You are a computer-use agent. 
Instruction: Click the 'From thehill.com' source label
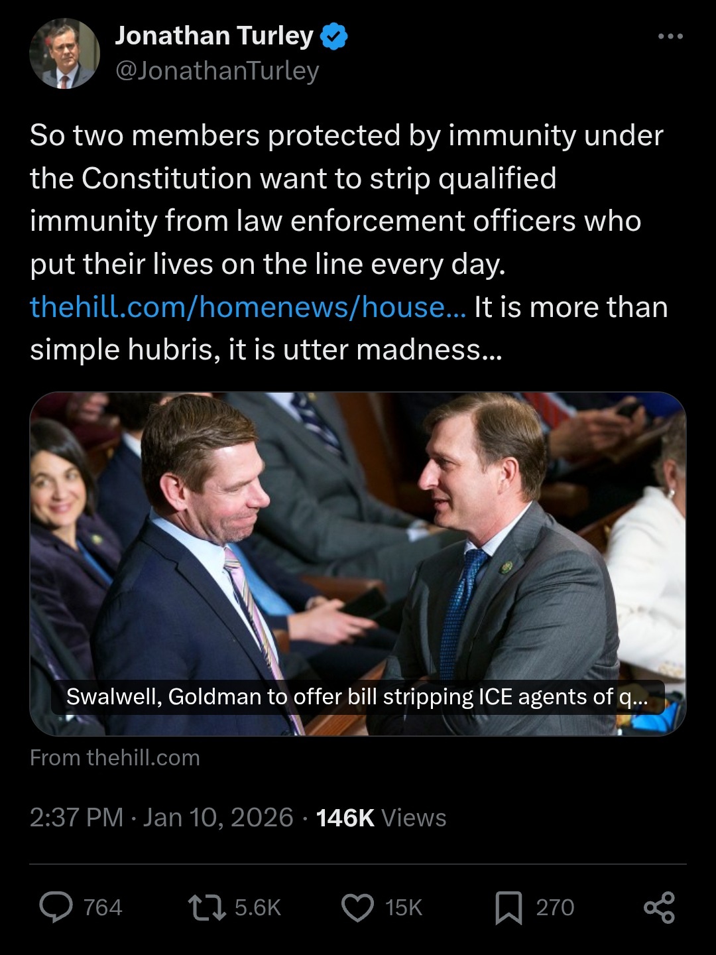pyautogui.click(x=115, y=757)
